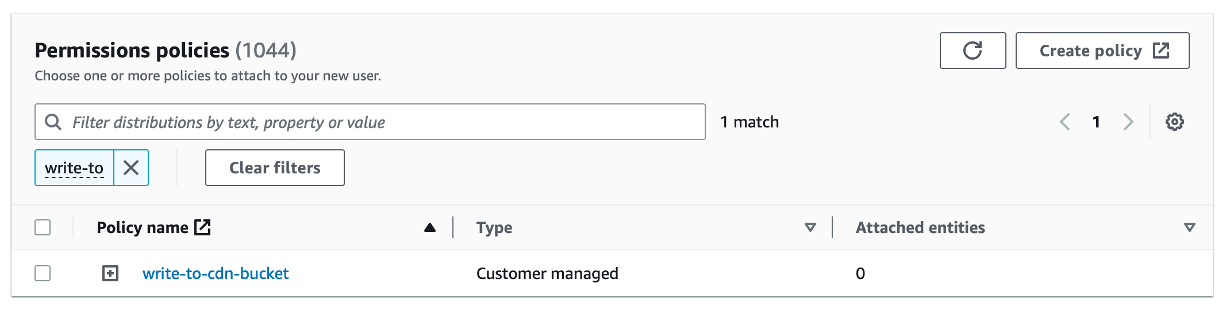The height and width of the screenshot is (310, 1230).
Task: Go to next page arrow
Action: click(x=1128, y=122)
